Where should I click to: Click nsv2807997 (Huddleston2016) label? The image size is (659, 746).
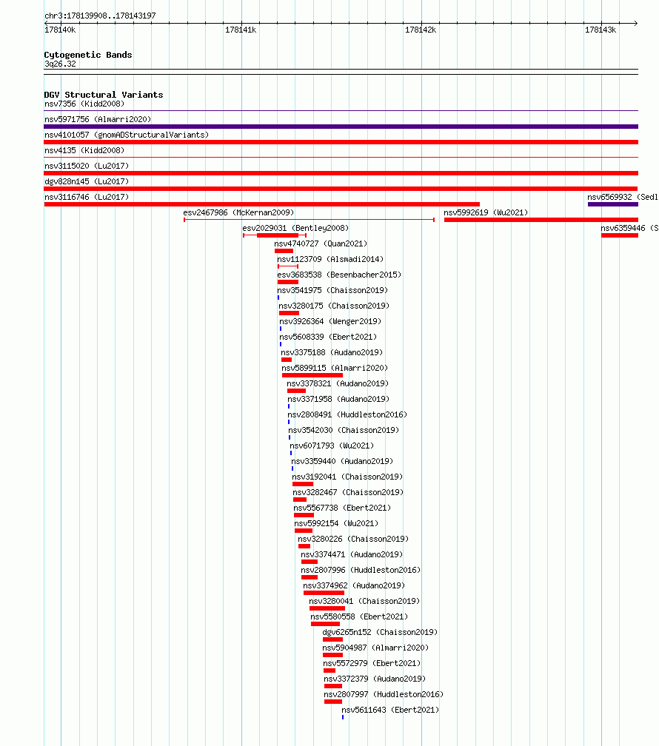384,694
